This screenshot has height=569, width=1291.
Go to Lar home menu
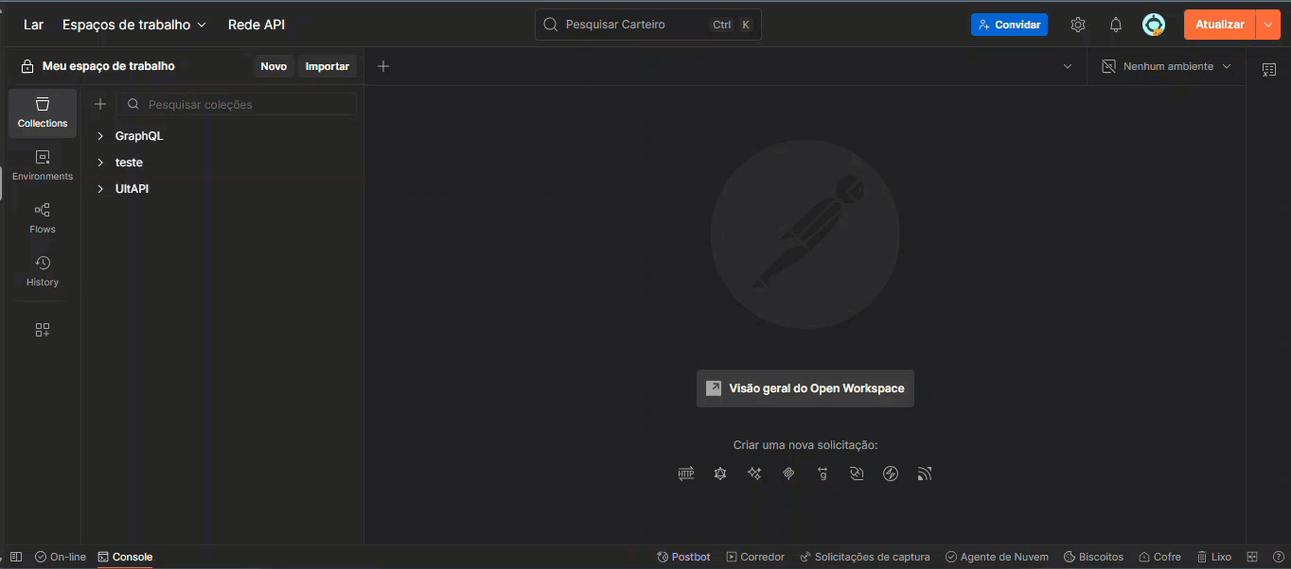tap(33, 25)
